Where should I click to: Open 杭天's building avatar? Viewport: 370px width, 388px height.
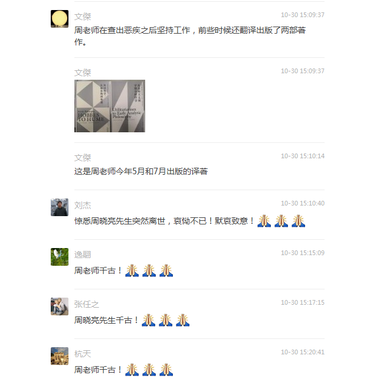[x=60, y=356]
